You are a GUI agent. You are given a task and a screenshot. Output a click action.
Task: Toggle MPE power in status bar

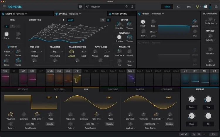[186, 134]
